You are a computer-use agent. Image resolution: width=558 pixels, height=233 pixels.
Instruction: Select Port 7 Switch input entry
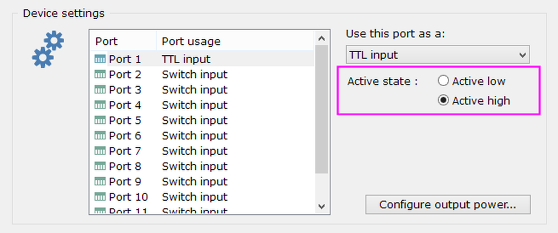point(194,151)
